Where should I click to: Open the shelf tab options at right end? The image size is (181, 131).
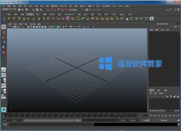tap(179, 14)
